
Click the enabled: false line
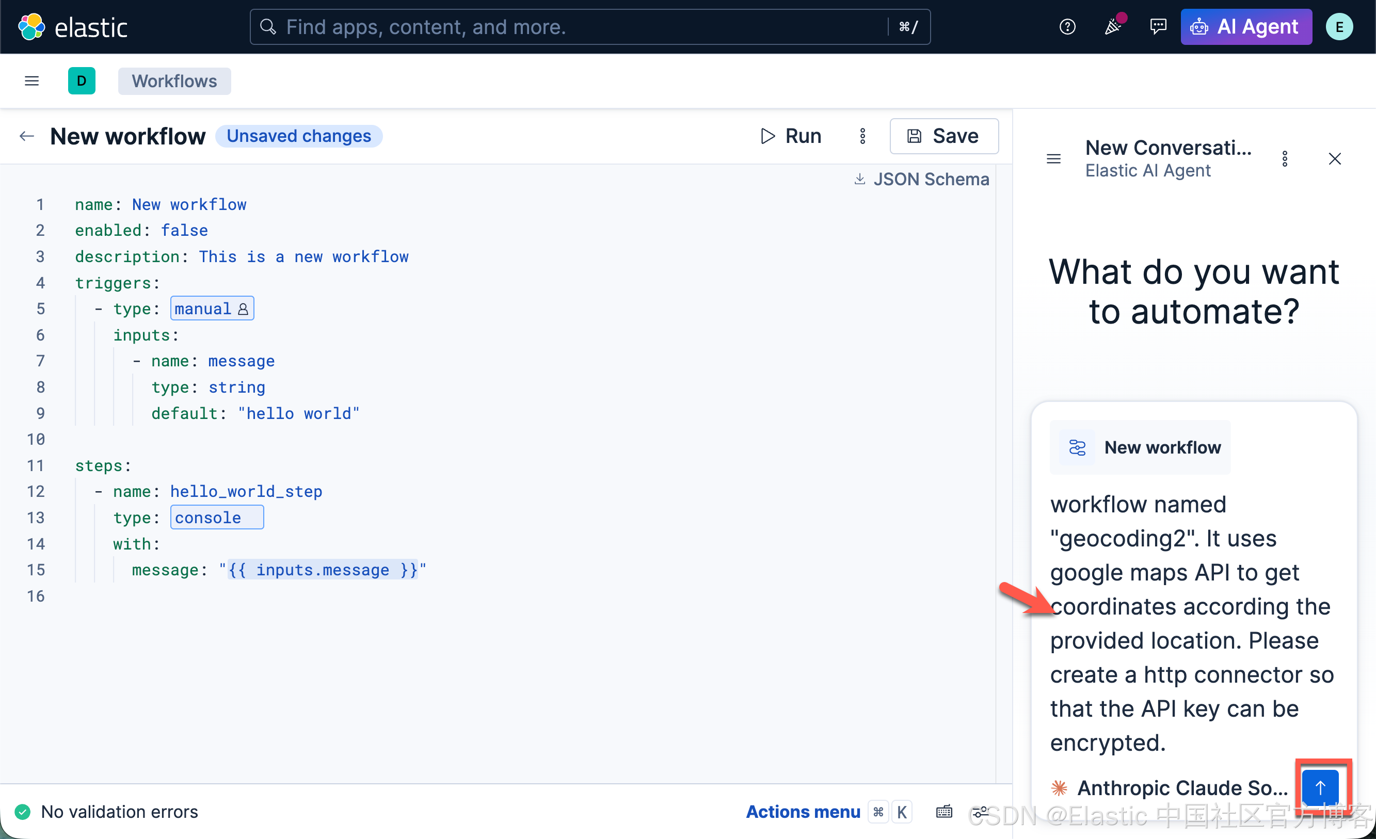pos(142,230)
